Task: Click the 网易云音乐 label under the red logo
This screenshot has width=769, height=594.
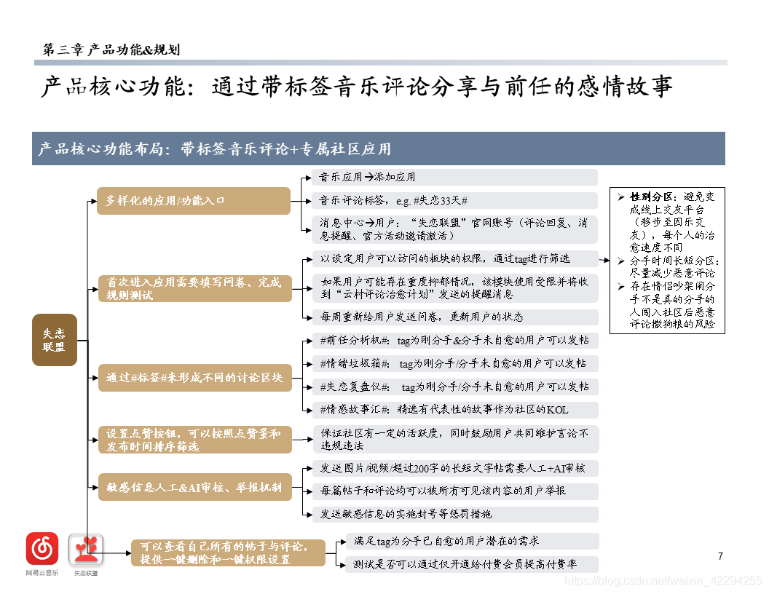Action: point(42,573)
